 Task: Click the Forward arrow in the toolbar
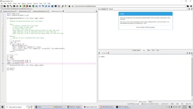click(72, 6)
